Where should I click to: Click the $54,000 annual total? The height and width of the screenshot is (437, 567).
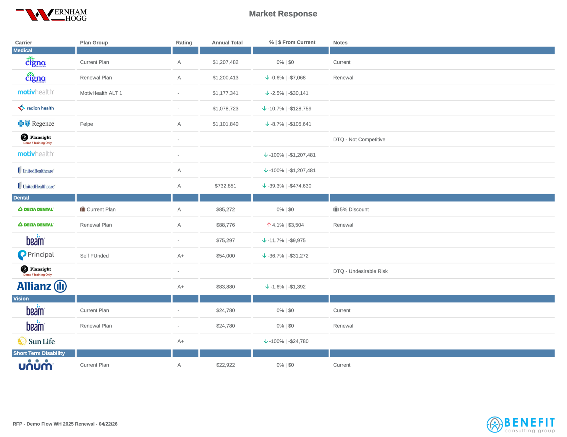point(226,256)
